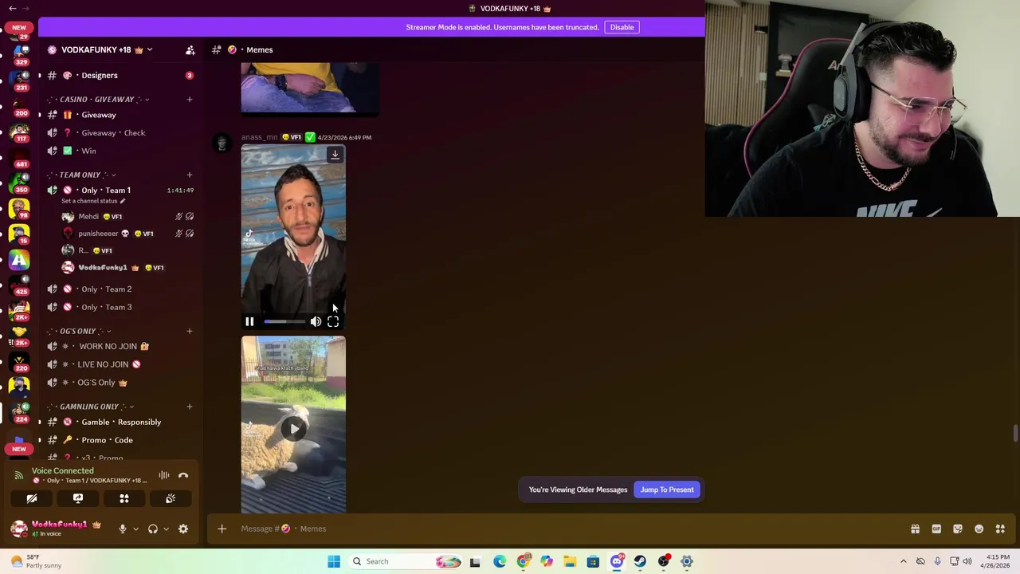Collapse the GAMNLING ONLY category
The width and height of the screenshot is (1020, 574).
90,407
